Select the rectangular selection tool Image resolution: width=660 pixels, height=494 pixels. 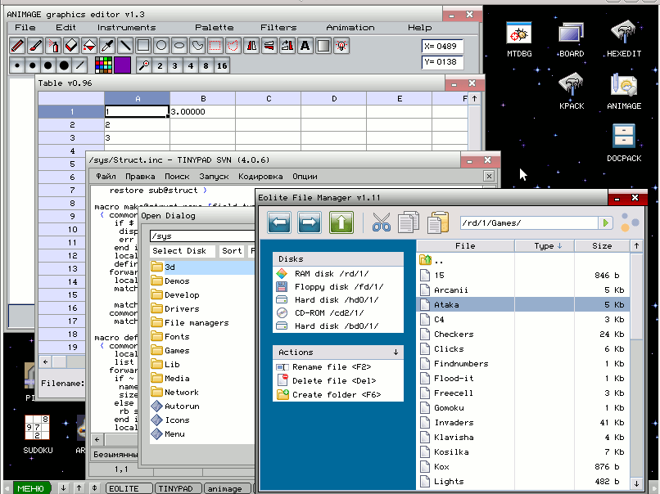pos(215,46)
